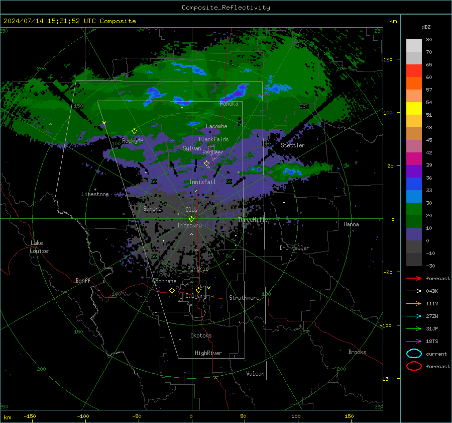Click the Ponoka city label
Image resolution: width=452 pixels, height=423 pixels.
tap(229, 104)
